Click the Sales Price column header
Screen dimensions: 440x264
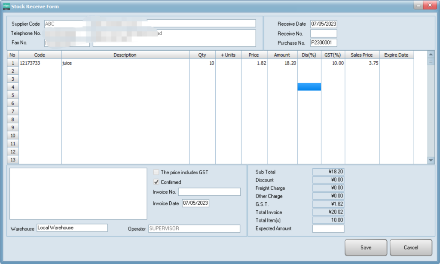(x=362, y=55)
